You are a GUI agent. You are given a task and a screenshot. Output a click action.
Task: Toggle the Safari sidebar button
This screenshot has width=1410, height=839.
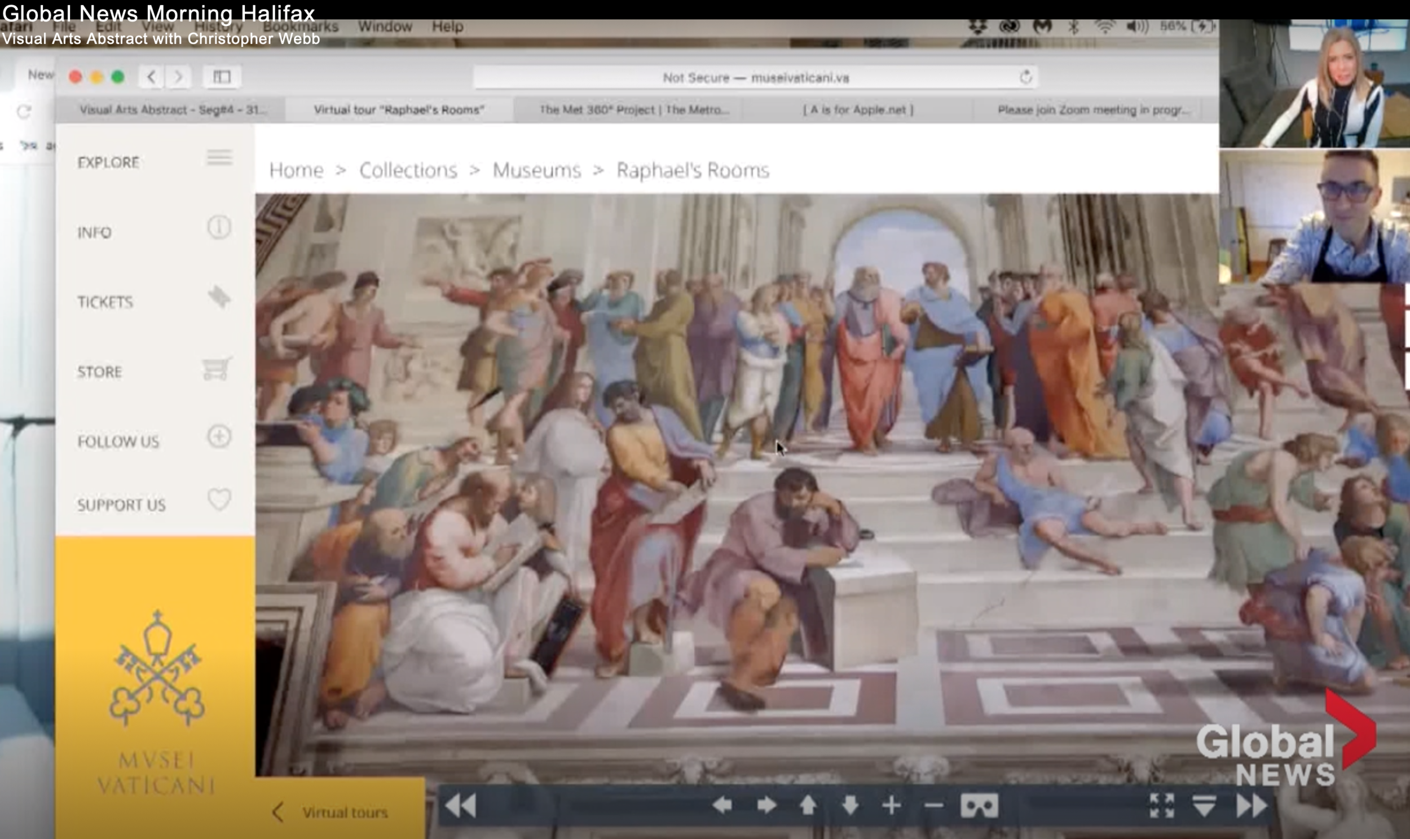pos(222,77)
